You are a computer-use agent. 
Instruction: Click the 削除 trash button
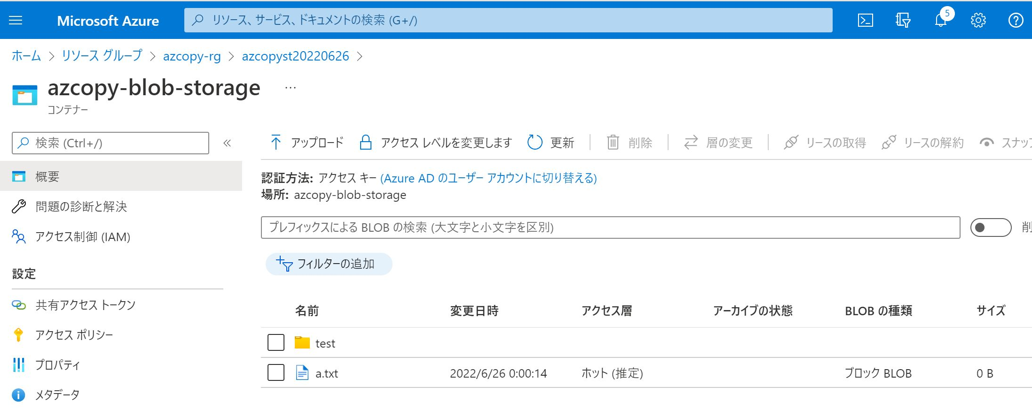pos(630,142)
